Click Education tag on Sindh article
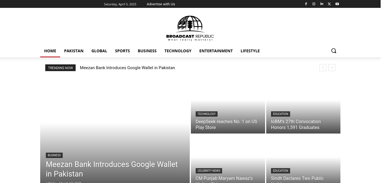 (281, 171)
